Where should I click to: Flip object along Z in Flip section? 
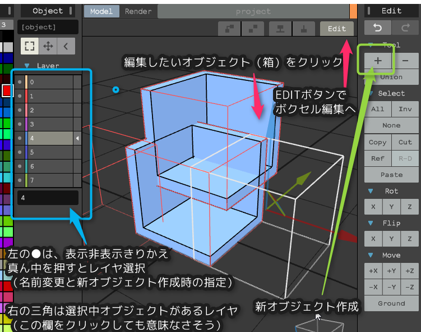(x=409, y=239)
